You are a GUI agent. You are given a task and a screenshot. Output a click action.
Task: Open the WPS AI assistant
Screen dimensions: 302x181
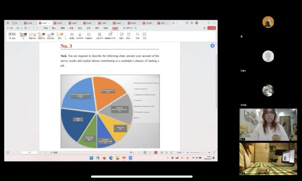coord(128,28)
